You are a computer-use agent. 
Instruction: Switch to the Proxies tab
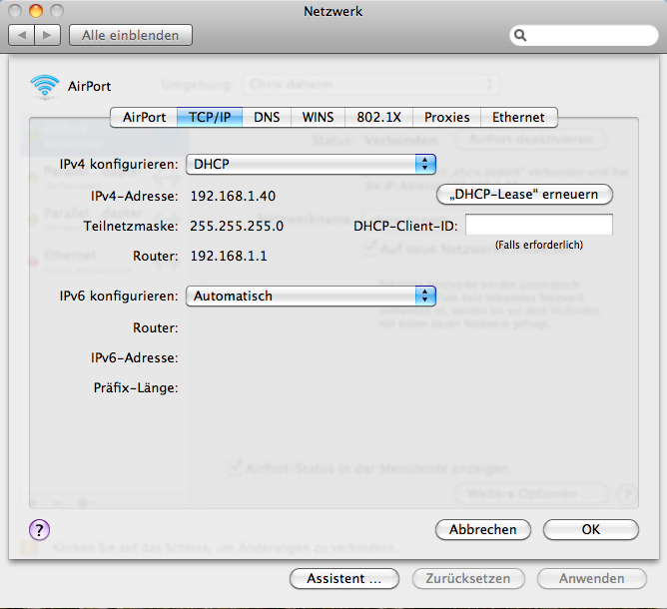click(446, 118)
